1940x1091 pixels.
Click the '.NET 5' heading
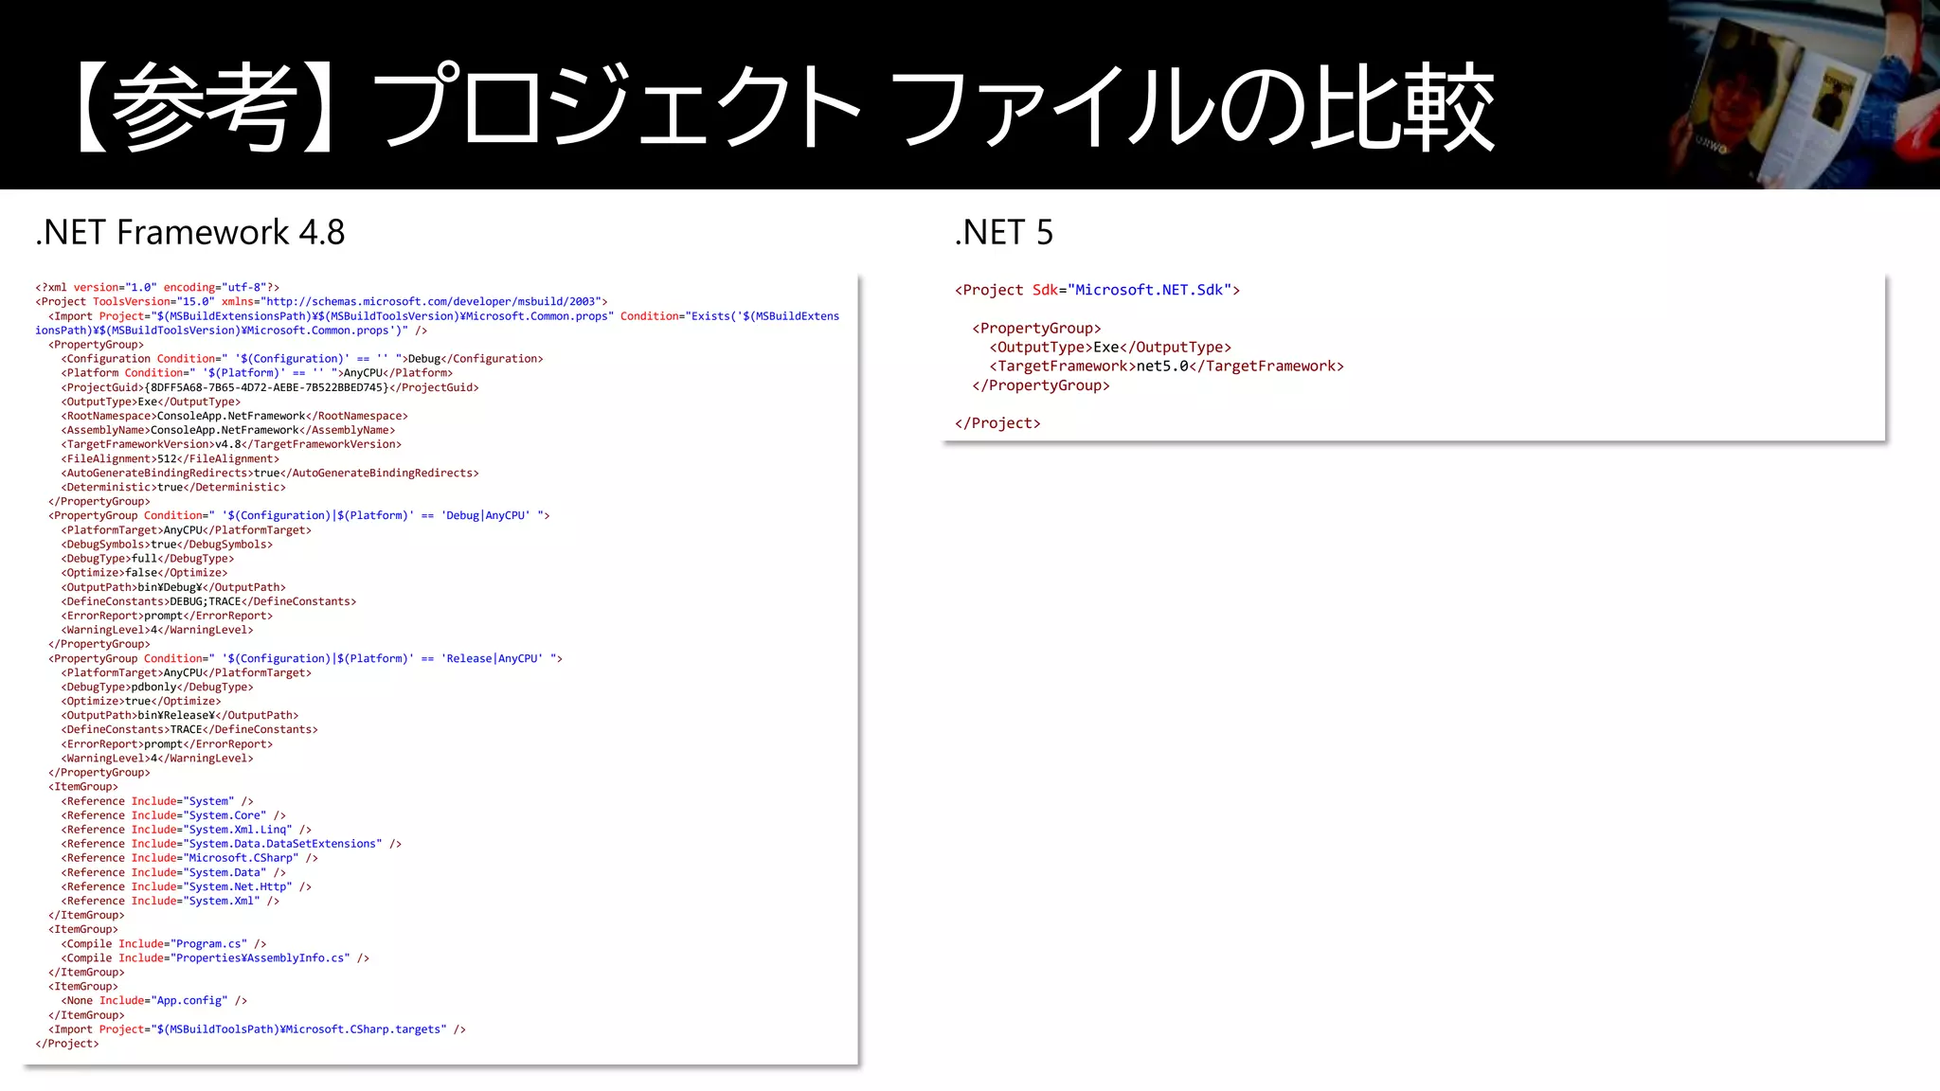pyautogui.click(x=1004, y=232)
